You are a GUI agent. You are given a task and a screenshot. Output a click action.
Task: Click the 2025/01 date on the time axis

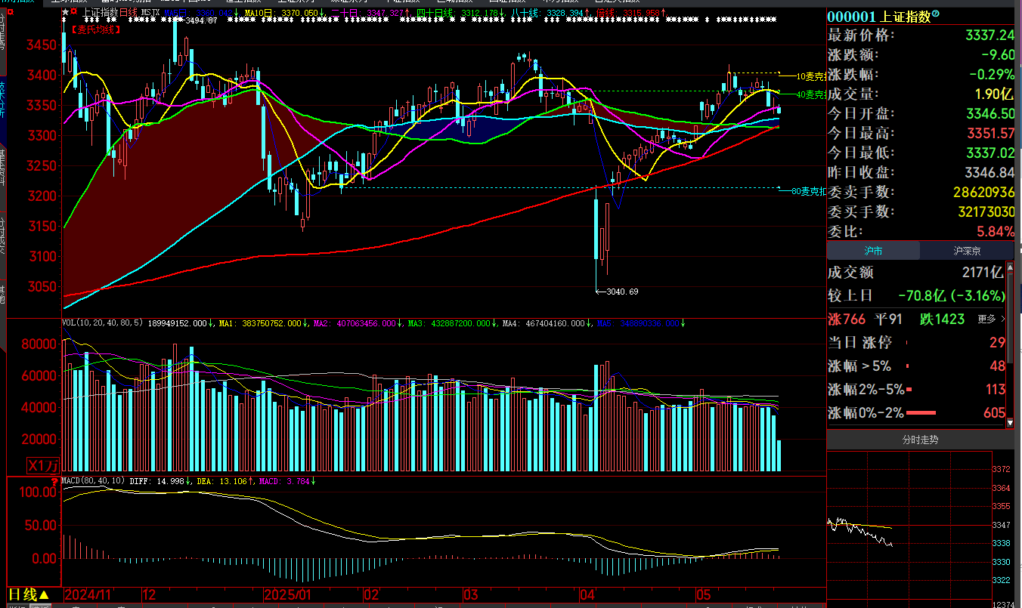point(287,595)
